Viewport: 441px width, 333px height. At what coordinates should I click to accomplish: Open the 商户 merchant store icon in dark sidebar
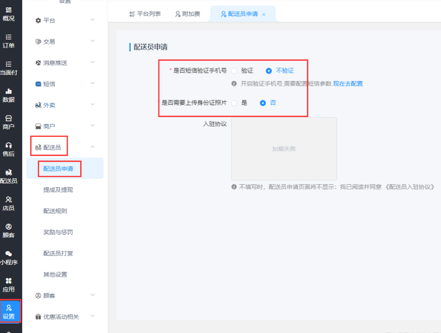coord(9,118)
